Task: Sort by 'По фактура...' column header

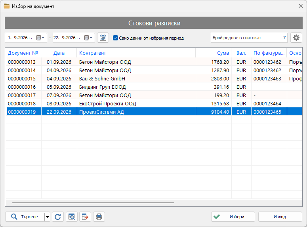Action: coord(269,53)
